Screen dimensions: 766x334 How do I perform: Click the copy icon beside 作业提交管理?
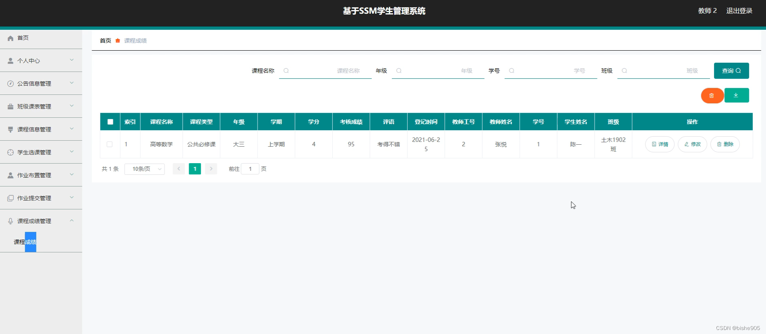(x=10, y=199)
